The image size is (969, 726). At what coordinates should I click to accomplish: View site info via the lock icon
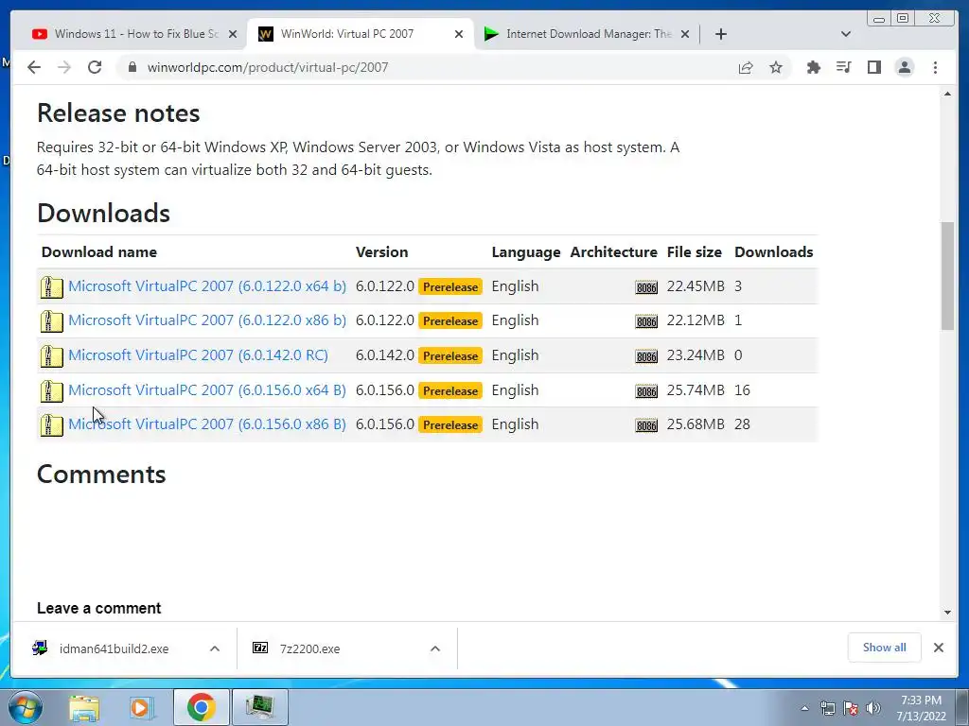tap(132, 67)
